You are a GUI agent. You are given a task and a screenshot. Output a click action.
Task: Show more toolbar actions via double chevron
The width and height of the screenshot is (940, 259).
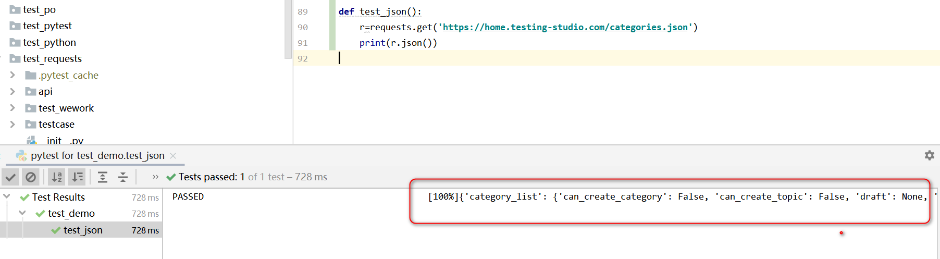click(x=155, y=177)
